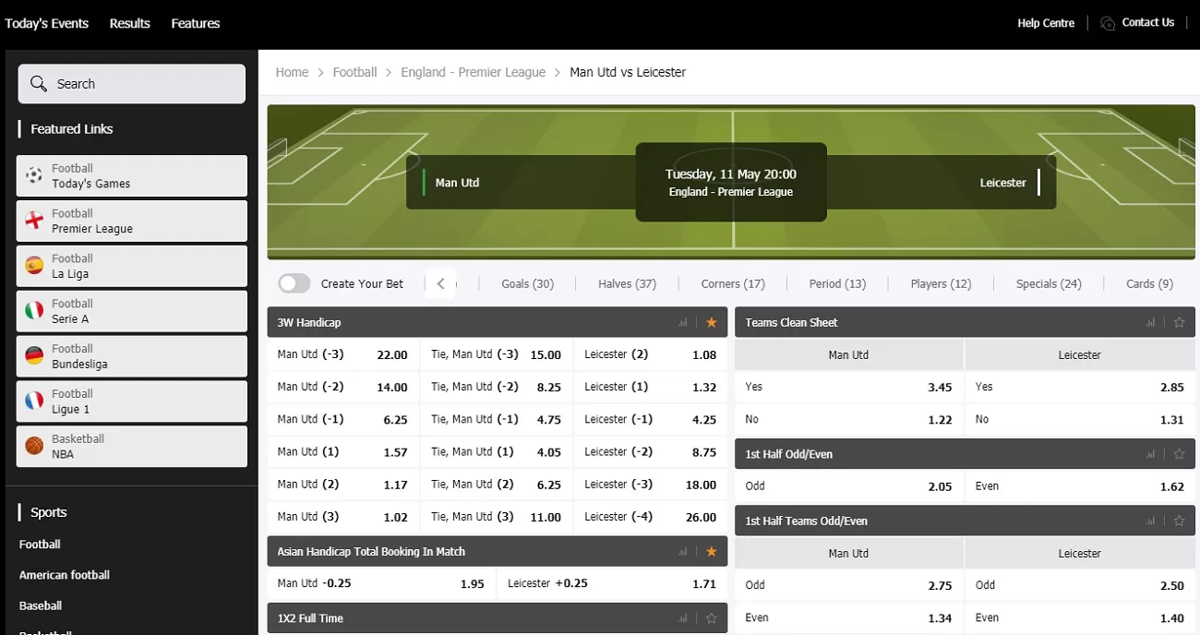Open Football Premier League featured link

click(132, 221)
